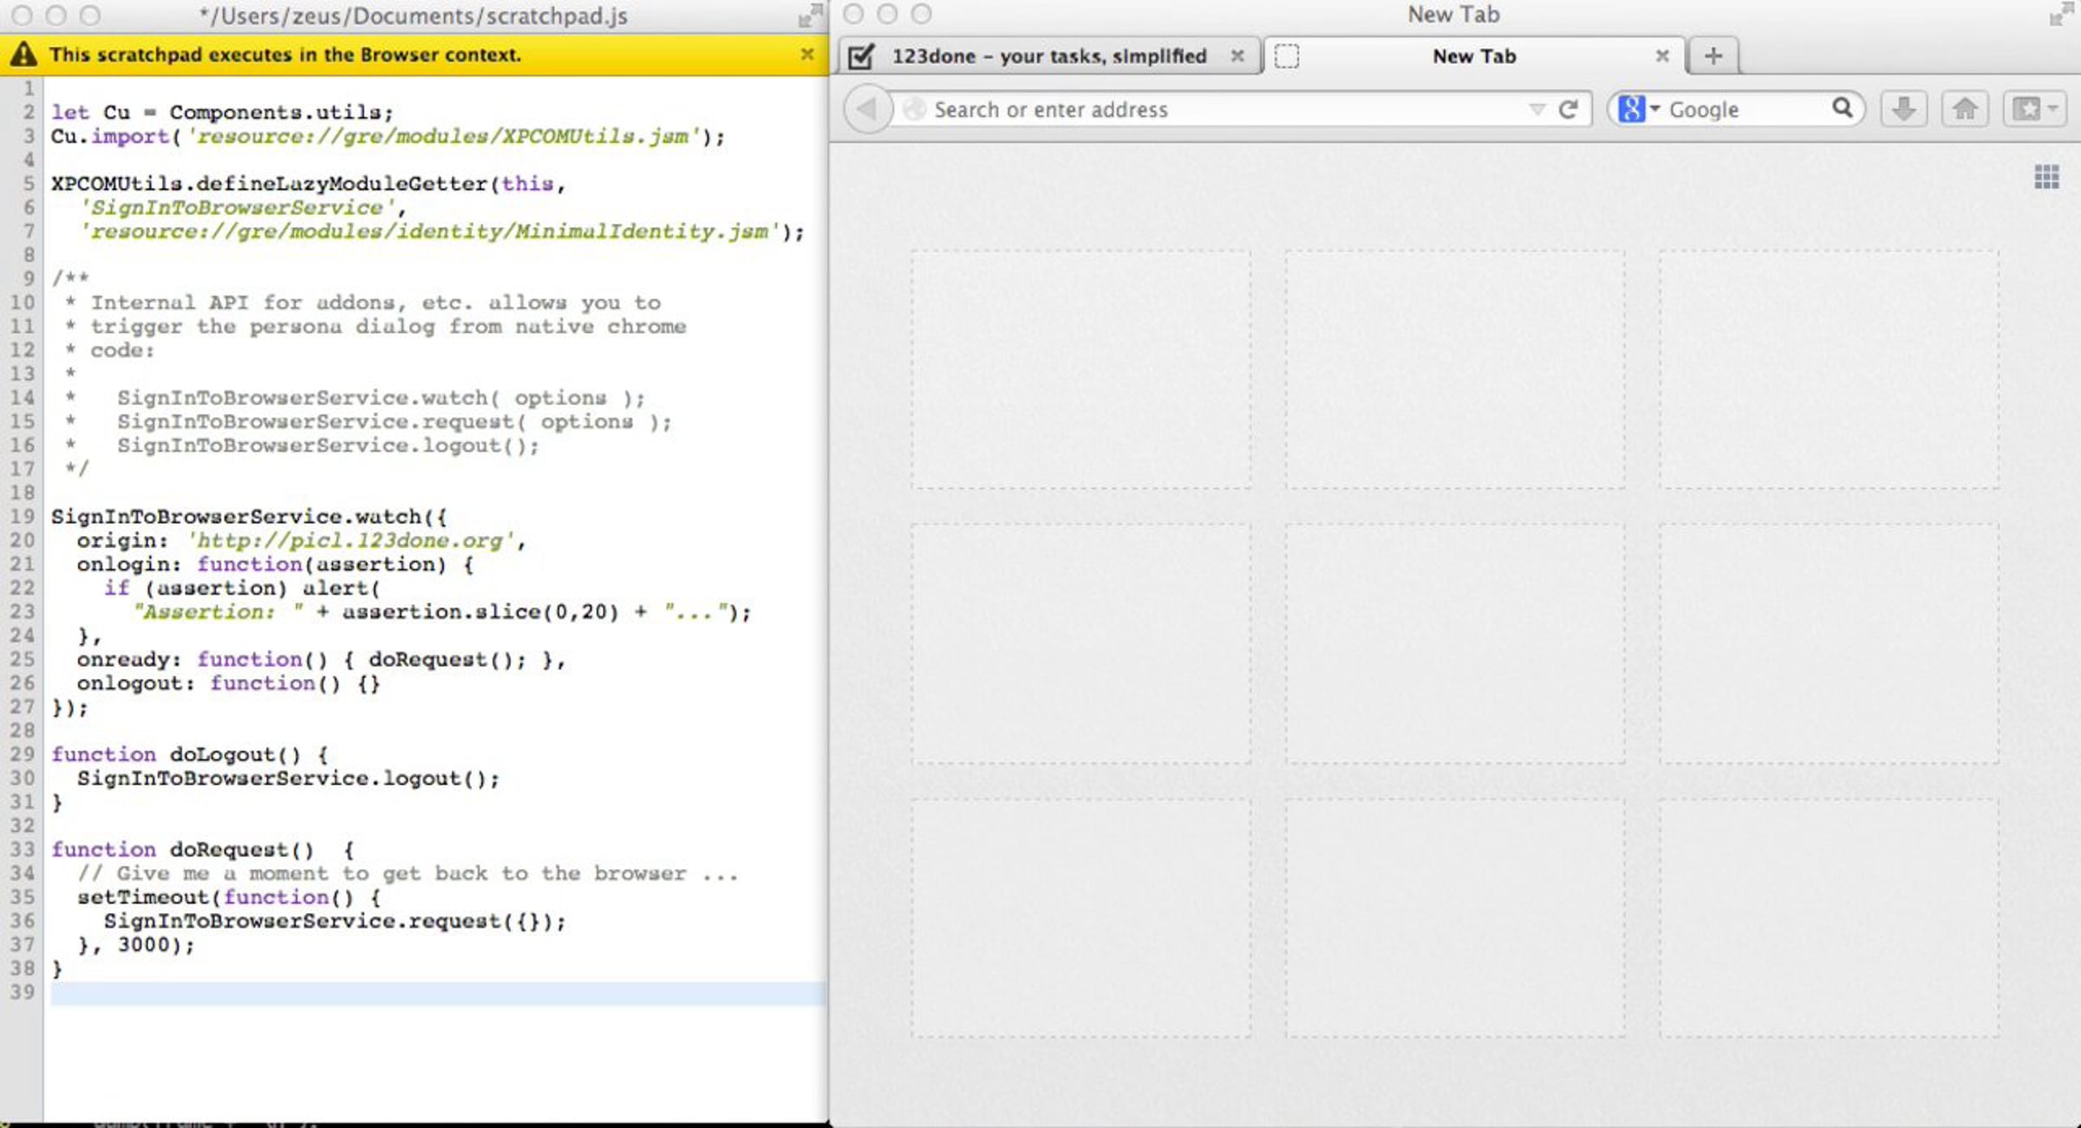Viewport: 2081px width, 1128px height.
Task: Click the MinimalIdentity.jsm resource string
Action: [x=430, y=231]
